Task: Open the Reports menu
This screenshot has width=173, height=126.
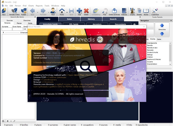Action: point(40,5)
